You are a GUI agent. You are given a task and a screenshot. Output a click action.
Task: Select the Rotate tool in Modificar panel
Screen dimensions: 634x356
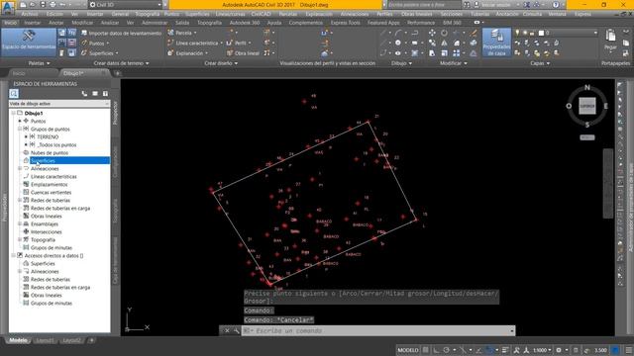[x=444, y=33]
